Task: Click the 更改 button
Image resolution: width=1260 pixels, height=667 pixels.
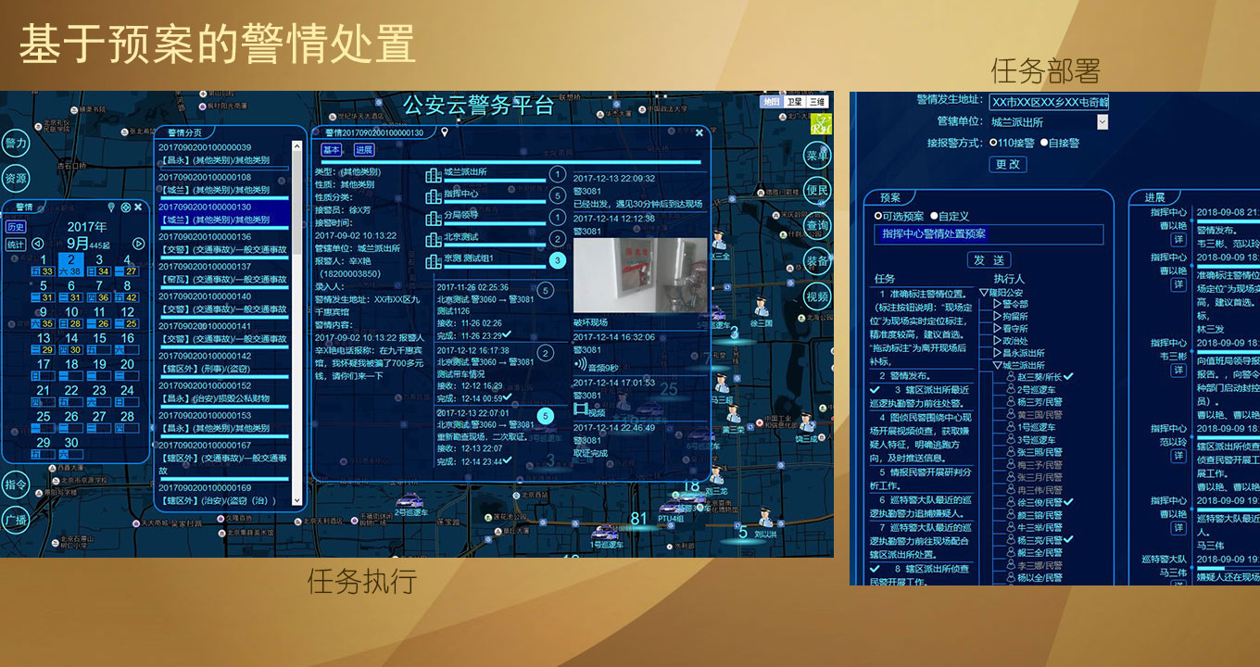Action: [x=1008, y=164]
